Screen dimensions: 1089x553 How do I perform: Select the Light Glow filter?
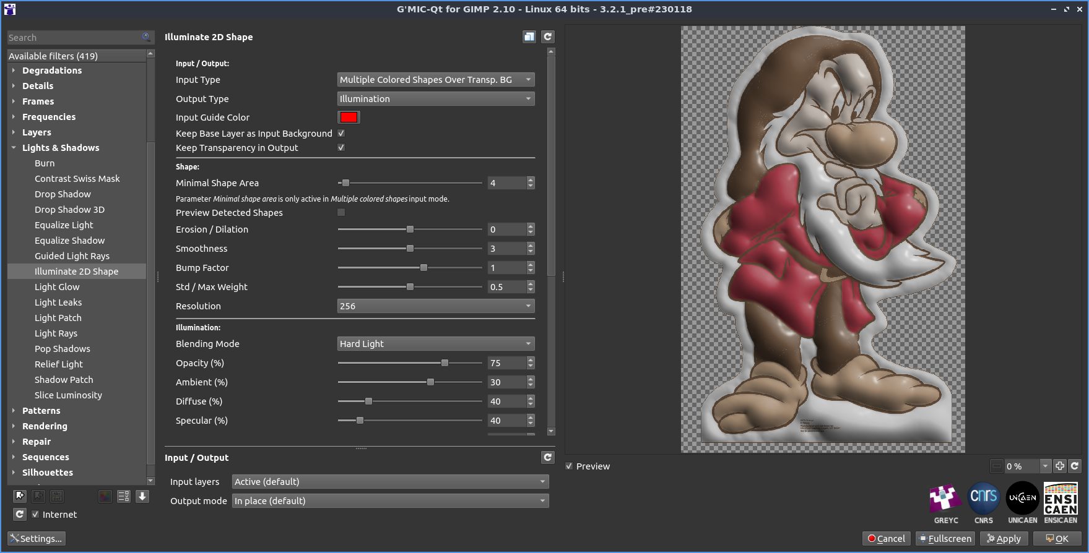tap(57, 287)
